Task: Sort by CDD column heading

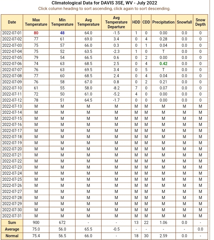Action: click(x=146, y=22)
